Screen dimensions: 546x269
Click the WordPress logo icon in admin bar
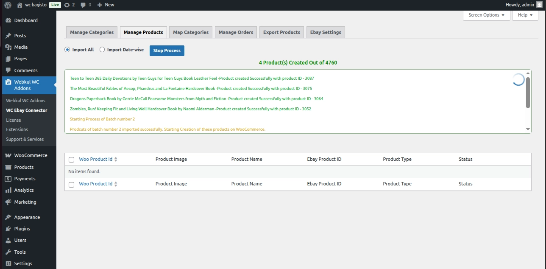coord(8,5)
